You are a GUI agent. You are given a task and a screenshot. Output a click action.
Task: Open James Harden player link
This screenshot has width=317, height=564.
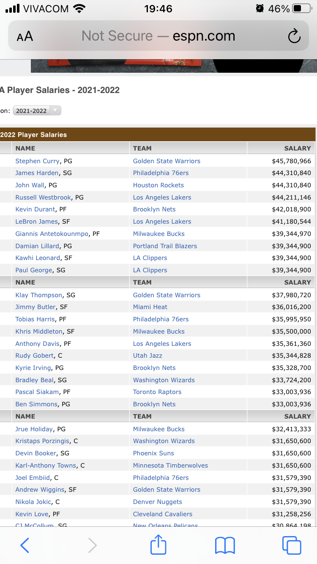[x=37, y=173]
